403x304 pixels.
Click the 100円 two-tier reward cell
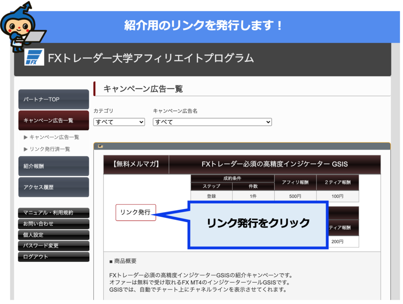tap(337, 196)
